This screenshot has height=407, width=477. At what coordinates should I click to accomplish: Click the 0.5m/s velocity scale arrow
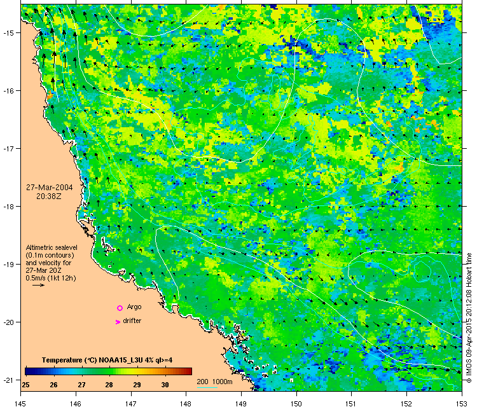coord(39,285)
